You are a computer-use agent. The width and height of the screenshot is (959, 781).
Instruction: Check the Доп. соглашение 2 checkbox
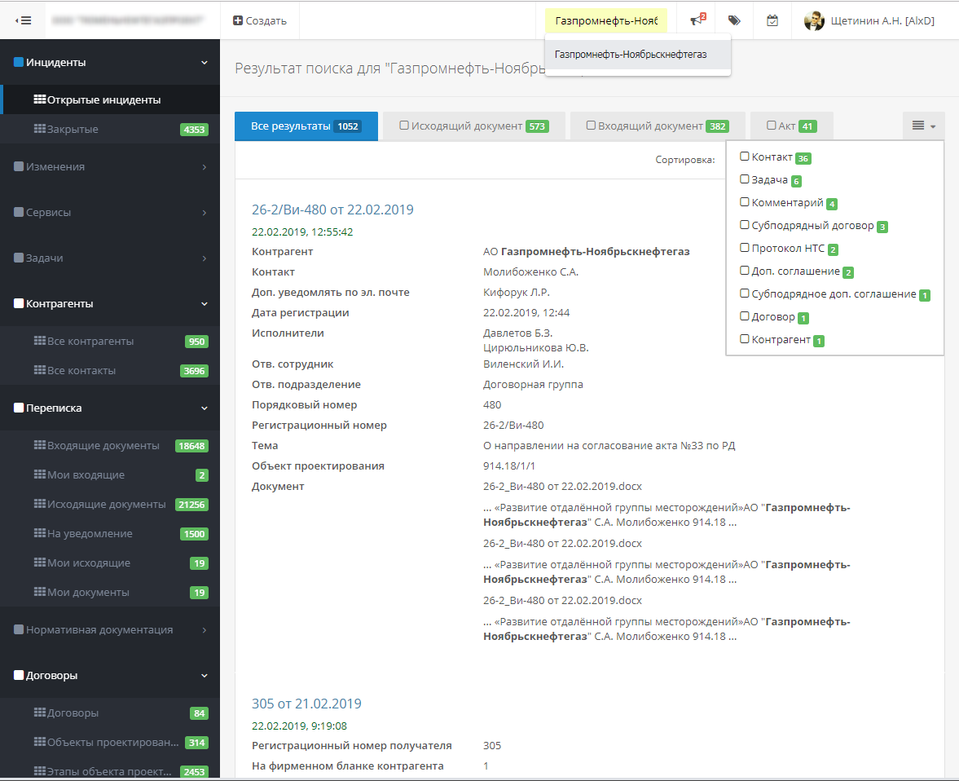[x=745, y=271]
